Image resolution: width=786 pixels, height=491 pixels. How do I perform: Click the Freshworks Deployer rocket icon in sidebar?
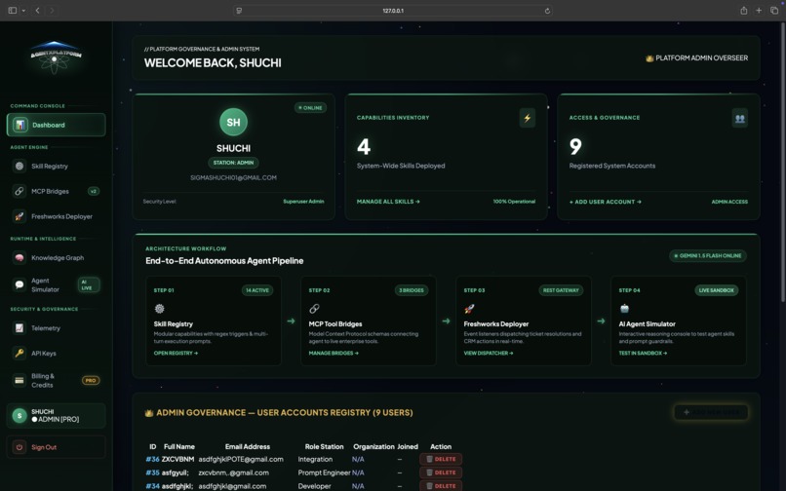coord(20,216)
